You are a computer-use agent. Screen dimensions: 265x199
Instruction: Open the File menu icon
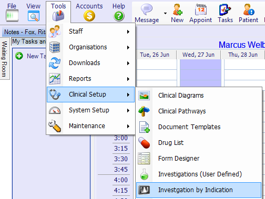[12, 16]
